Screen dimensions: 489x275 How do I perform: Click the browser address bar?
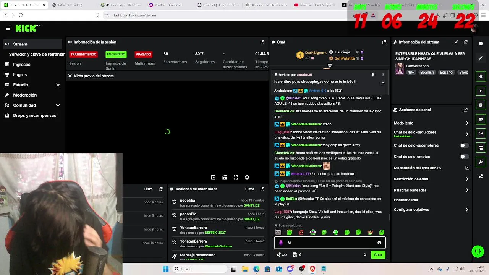(x=225, y=15)
